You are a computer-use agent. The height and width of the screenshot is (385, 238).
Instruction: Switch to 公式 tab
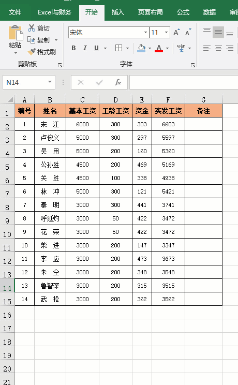183,12
